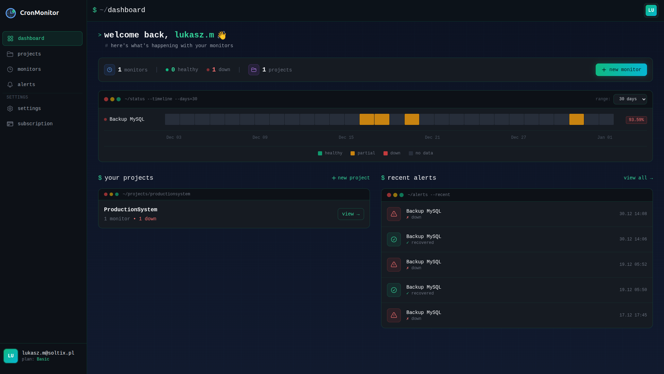Click the green recovered check icon for 19.12 05:50
664x374 pixels.
pyautogui.click(x=394, y=290)
